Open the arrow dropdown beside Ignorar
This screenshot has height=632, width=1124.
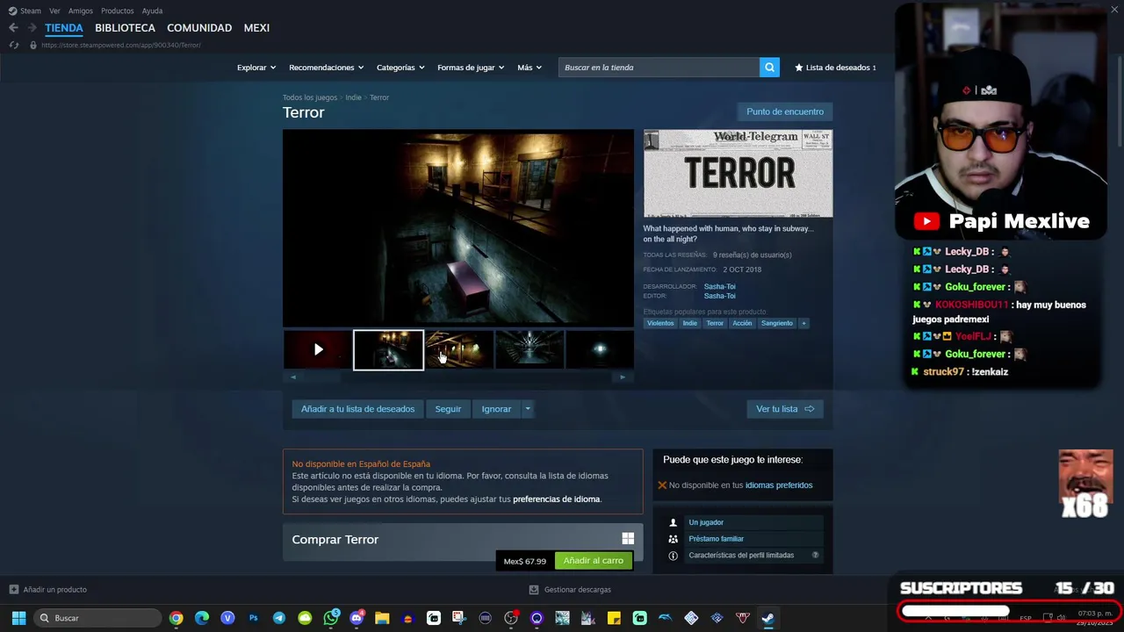tap(527, 409)
